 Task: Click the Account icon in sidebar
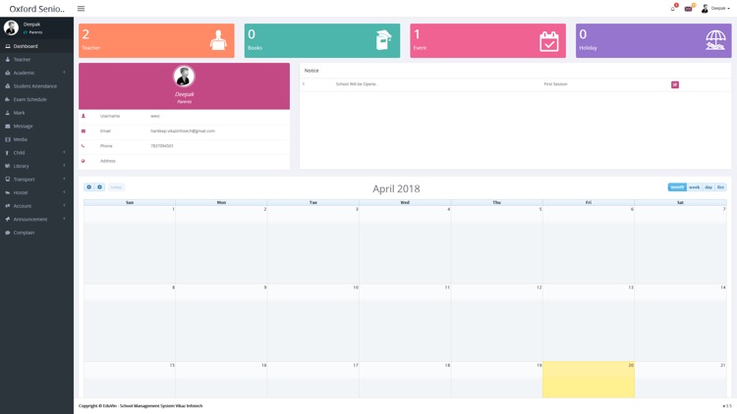click(x=8, y=206)
